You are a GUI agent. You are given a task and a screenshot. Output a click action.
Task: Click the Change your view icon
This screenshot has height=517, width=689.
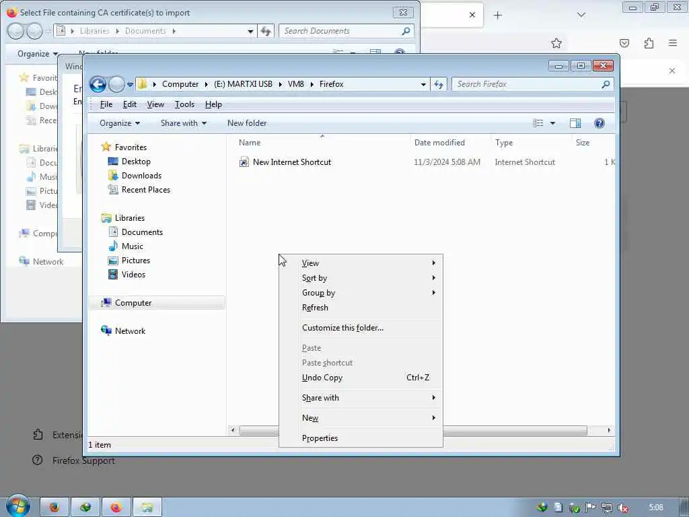538,123
